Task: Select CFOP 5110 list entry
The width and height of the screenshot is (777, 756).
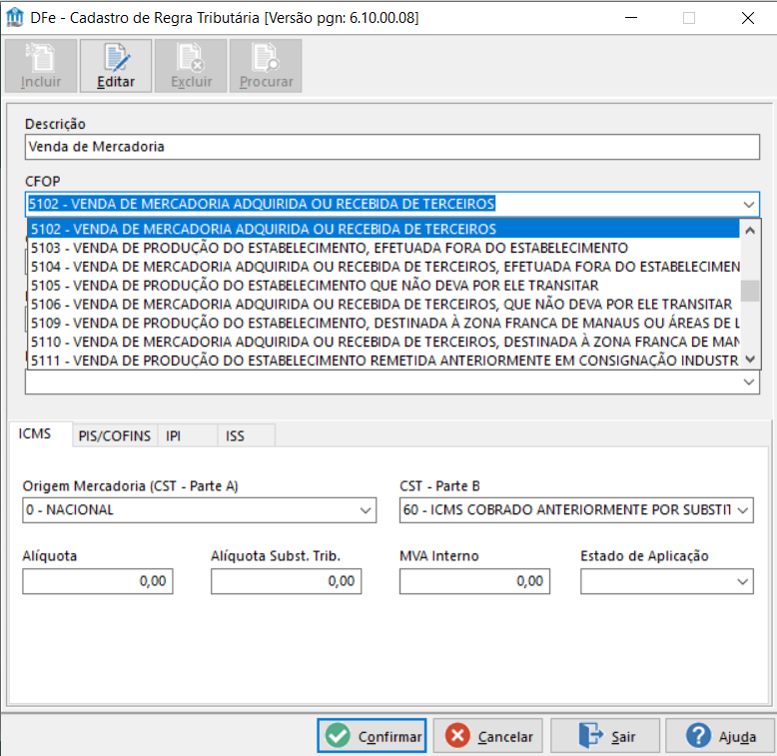Action: tap(384, 342)
